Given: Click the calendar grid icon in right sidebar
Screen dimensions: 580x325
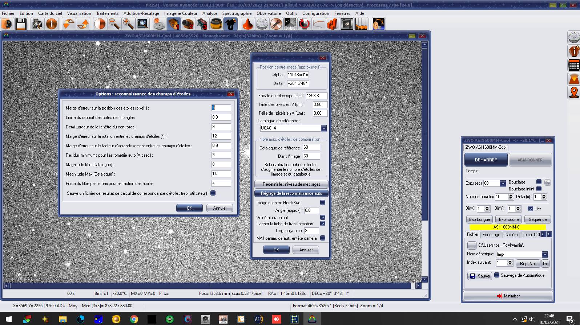Looking at the screenshot, I should 574,65.
